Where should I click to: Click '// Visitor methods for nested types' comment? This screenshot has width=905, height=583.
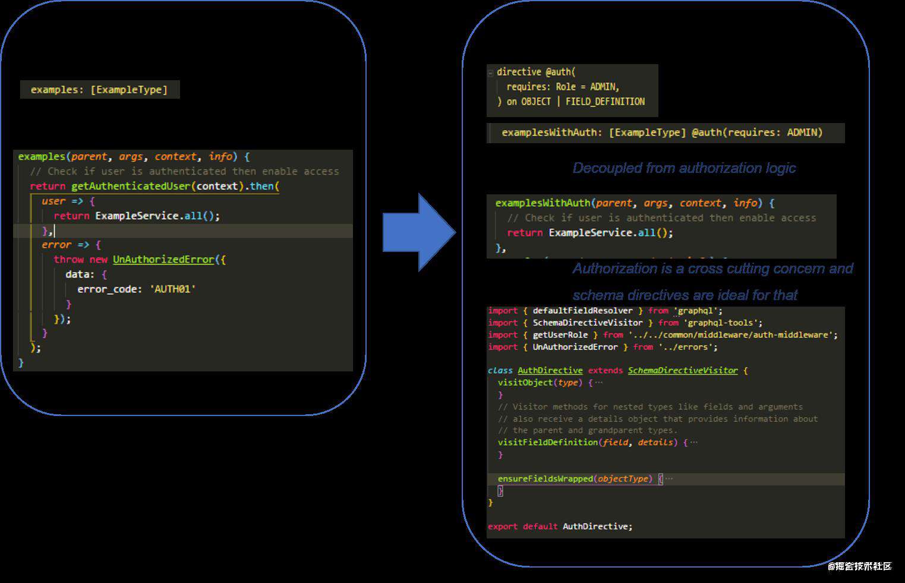650,407
